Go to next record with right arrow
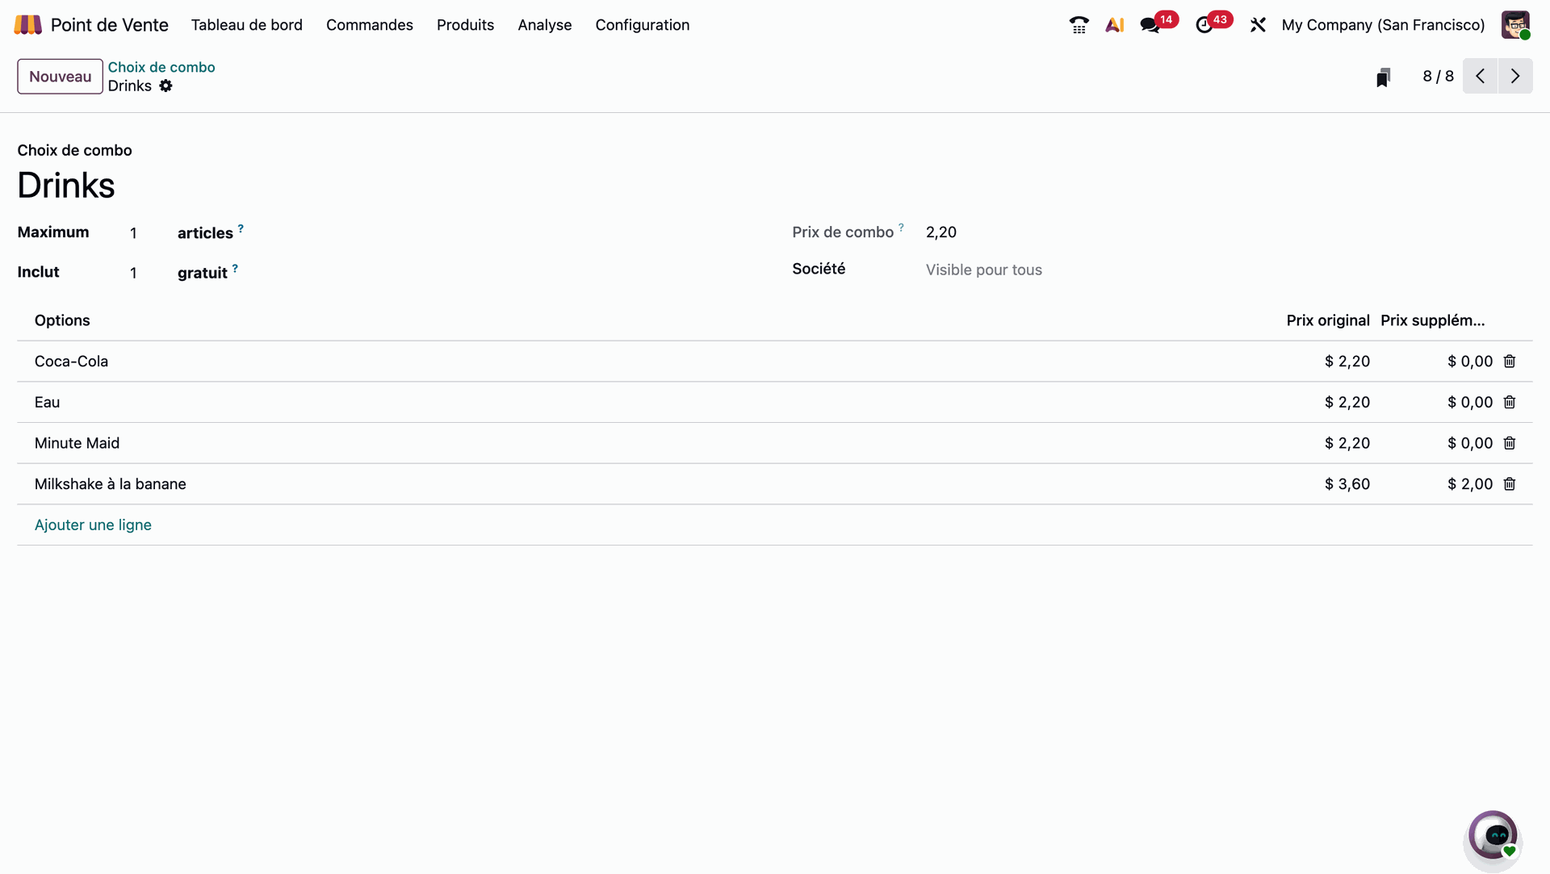This screenshot has height=874, width=1550. click(x=1515, y=77)
